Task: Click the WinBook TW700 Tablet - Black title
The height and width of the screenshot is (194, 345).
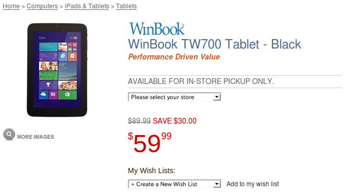Action: (215, 44)
